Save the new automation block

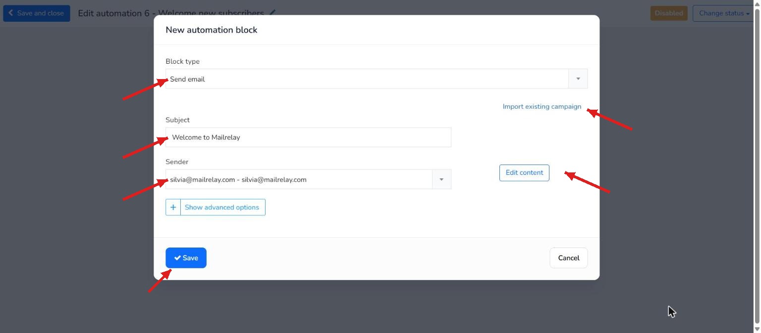[x=186, y=258]
